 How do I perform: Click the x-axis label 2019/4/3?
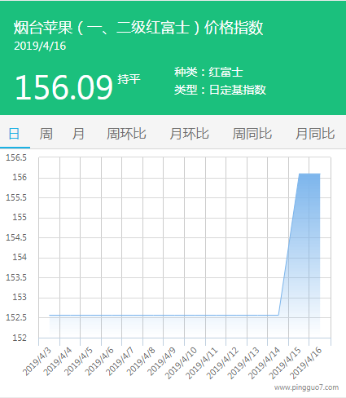37,361
